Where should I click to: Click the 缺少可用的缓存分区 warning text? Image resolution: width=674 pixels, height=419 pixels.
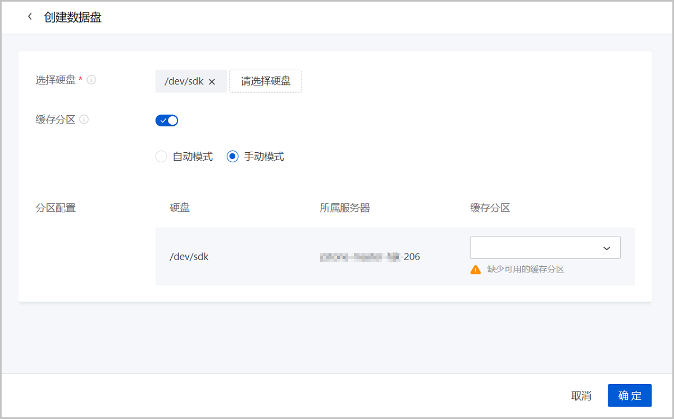(x=526, y=269)
